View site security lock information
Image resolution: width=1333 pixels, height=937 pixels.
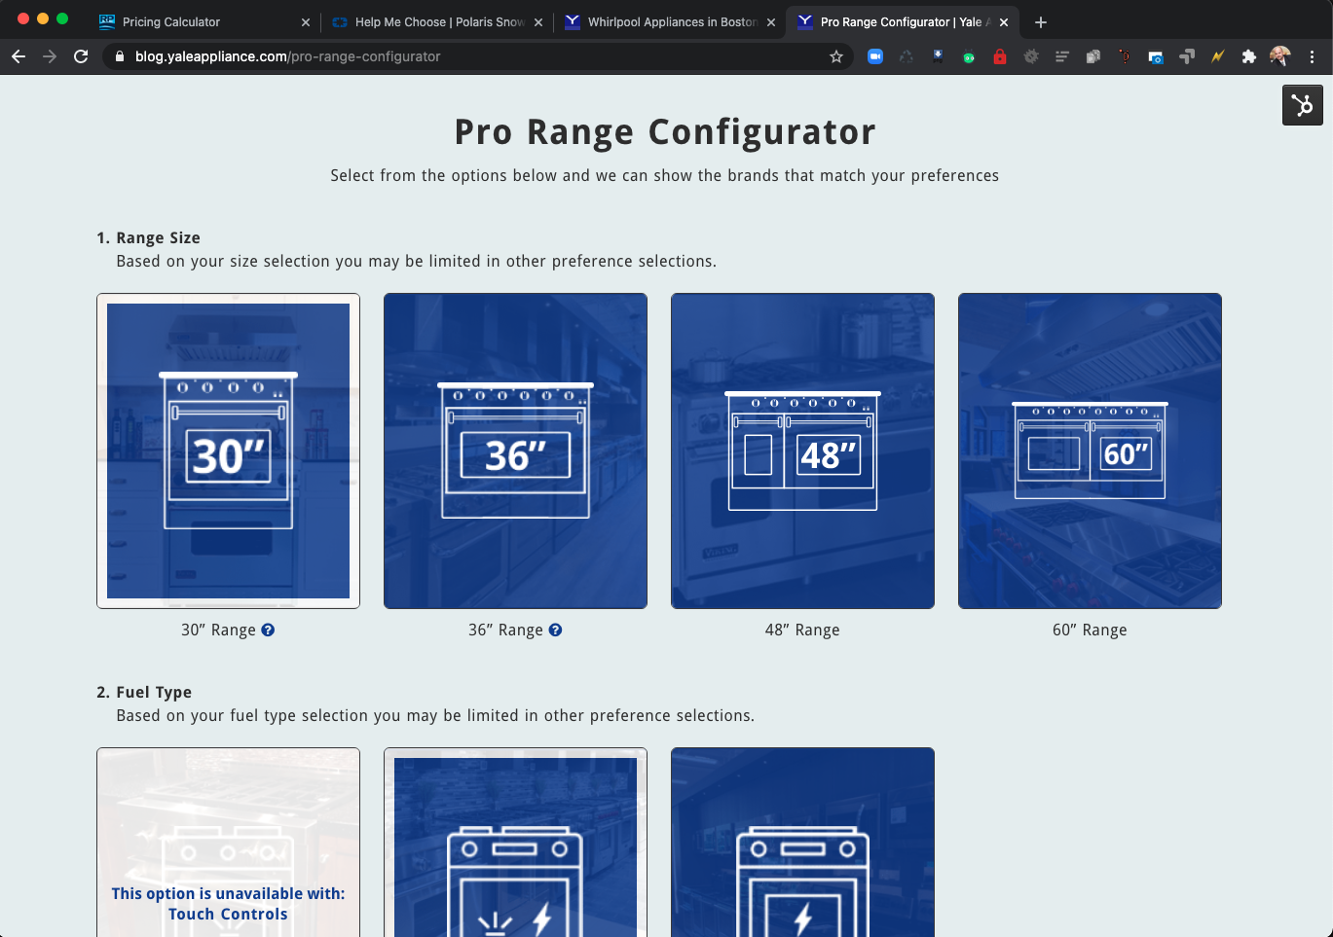click(120, 57)
